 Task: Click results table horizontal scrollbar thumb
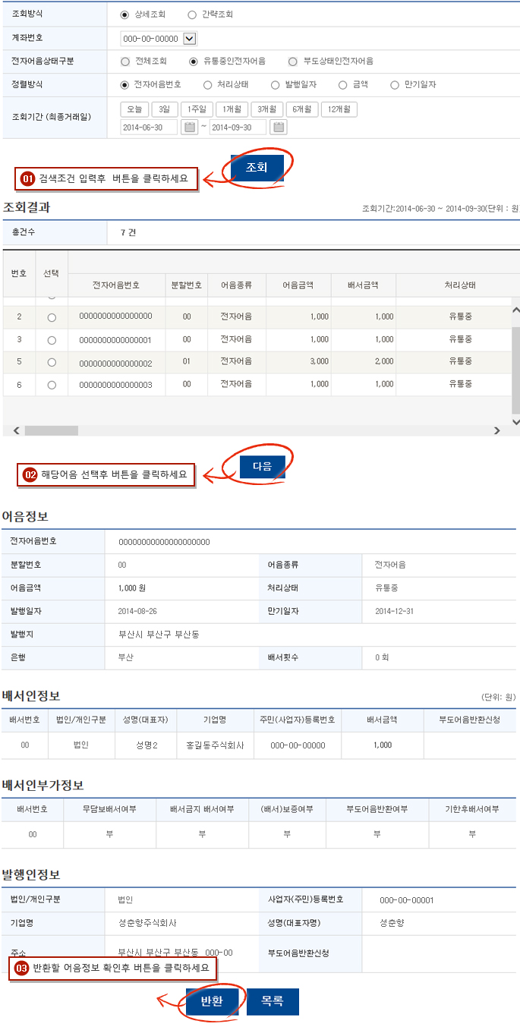(51, 430)
